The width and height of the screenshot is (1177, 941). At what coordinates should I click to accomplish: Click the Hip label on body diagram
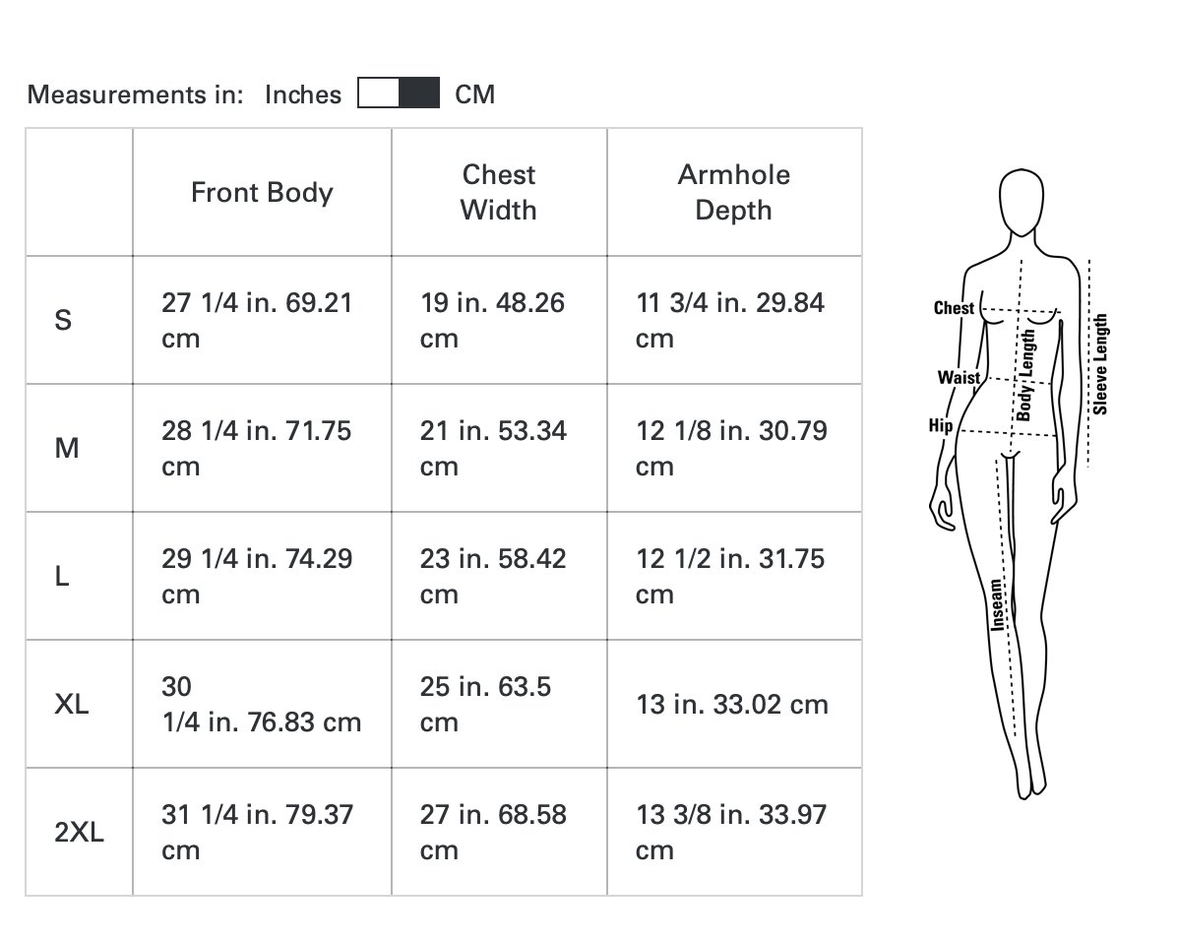[x=941, y=426]
